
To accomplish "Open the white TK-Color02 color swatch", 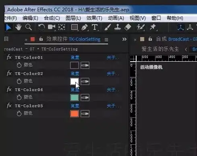I will click(75, 81).
